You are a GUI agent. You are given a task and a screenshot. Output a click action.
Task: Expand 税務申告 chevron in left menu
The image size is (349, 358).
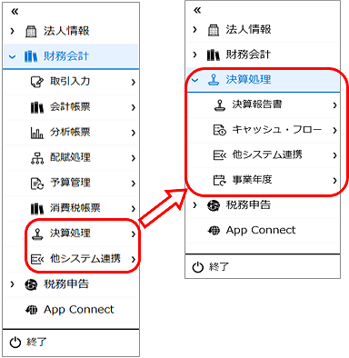point(12,284)
